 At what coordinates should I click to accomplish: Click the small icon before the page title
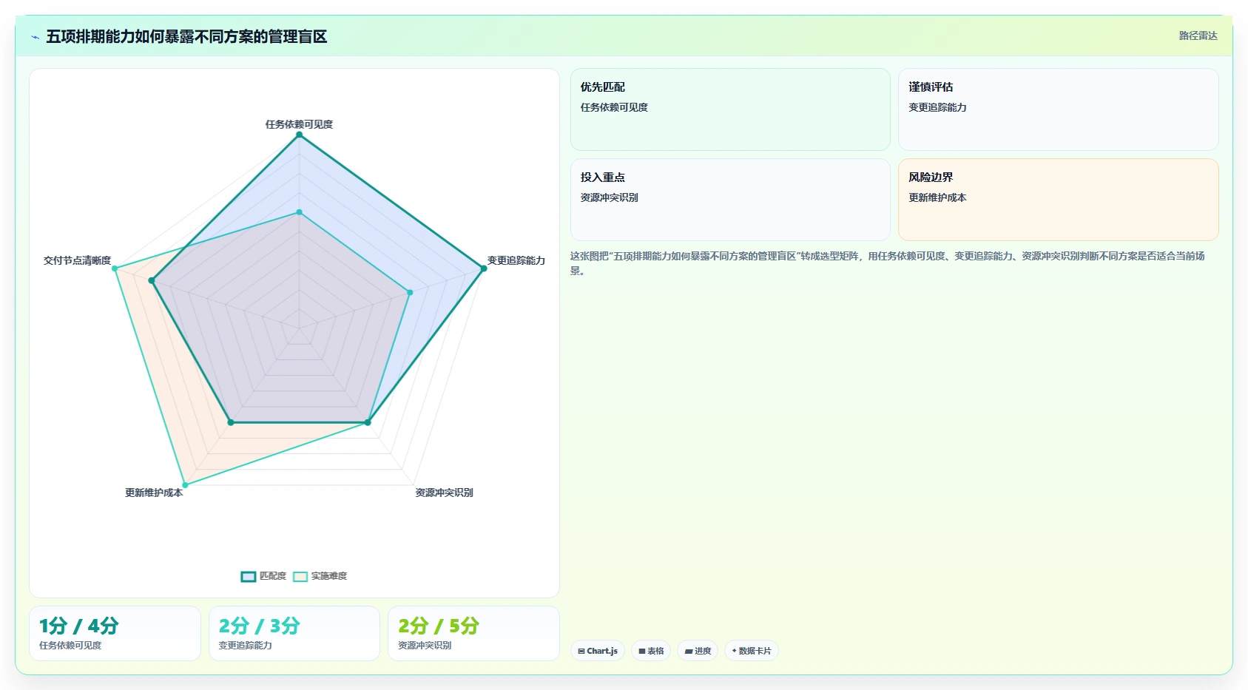point(35,37)
